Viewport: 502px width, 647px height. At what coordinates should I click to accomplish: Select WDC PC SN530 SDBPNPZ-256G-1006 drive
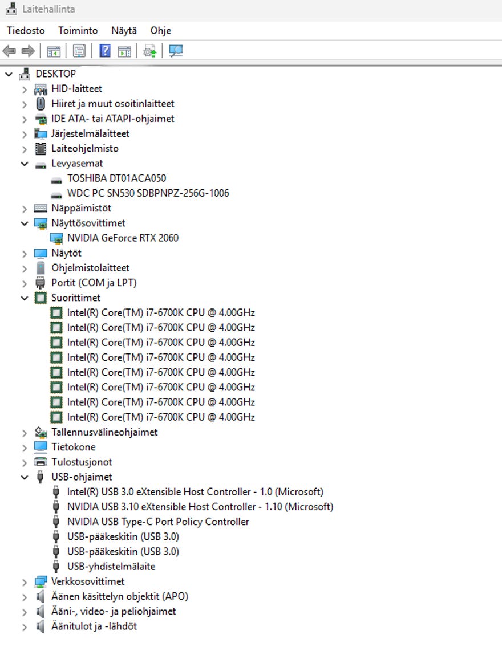[x=148, y=193]
